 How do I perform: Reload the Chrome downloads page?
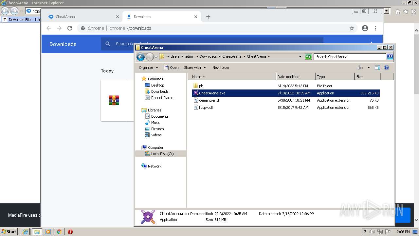tap(69, 28)
